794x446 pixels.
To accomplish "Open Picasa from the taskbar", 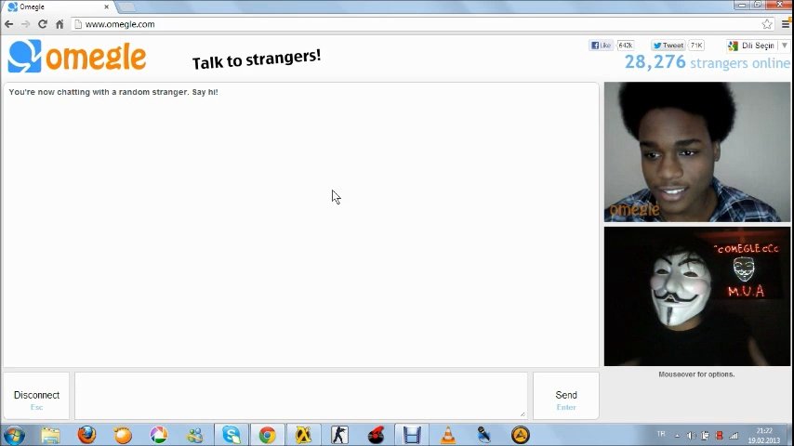I will 159,435.
